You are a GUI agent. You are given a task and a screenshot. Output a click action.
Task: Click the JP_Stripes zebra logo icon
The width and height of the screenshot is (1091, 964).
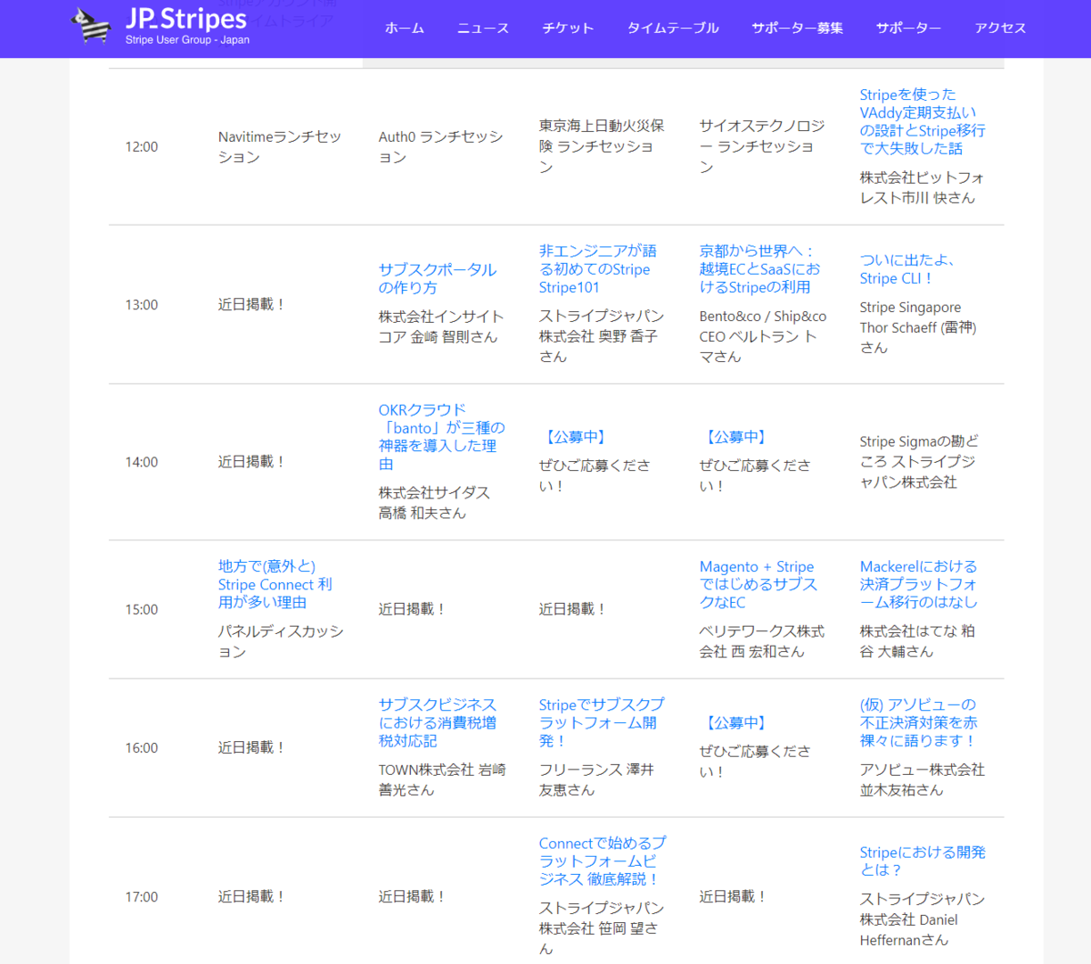tap(91, 25)
